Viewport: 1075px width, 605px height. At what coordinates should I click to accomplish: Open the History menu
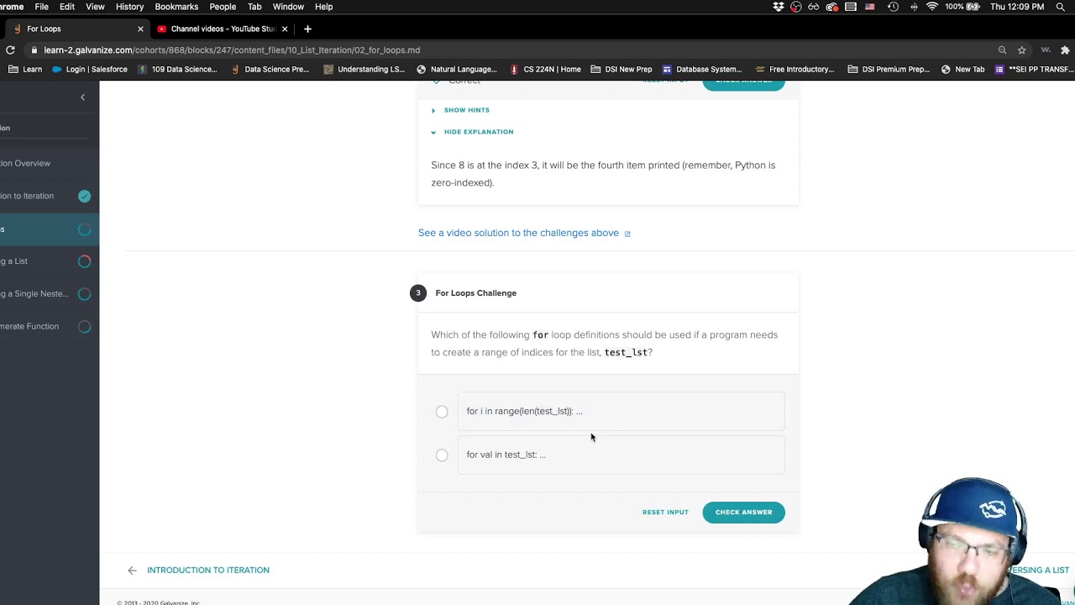[x=129, y=7]
